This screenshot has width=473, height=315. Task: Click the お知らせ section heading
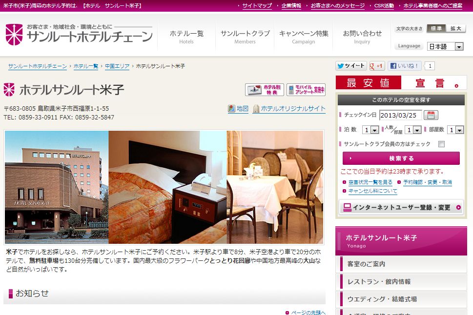tap(32, 293)
